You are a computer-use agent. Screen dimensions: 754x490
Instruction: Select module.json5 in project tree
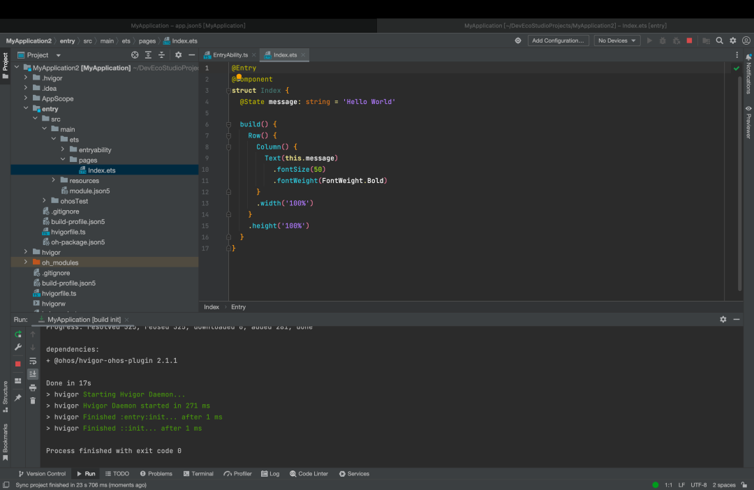(x=89, y=191)
